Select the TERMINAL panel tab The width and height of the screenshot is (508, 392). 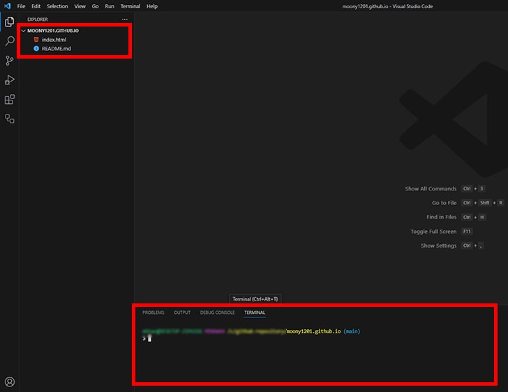tap(254, 312)
